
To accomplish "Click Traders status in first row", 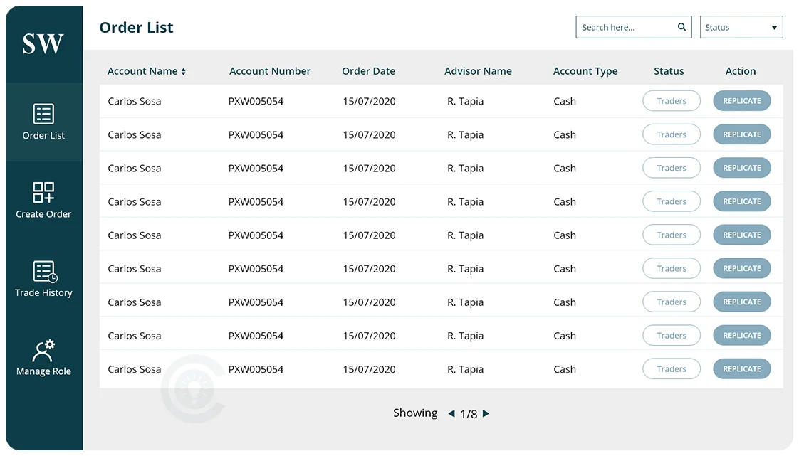I will [x=671, y=101].
